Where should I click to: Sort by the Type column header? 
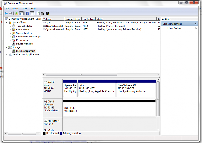(x=78, y=19)
